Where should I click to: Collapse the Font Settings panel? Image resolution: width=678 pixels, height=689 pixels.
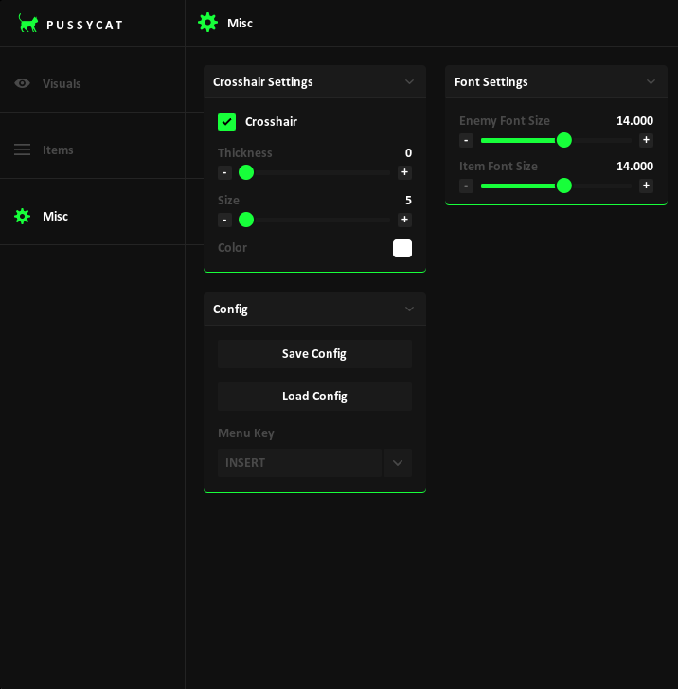pos(651,81)
